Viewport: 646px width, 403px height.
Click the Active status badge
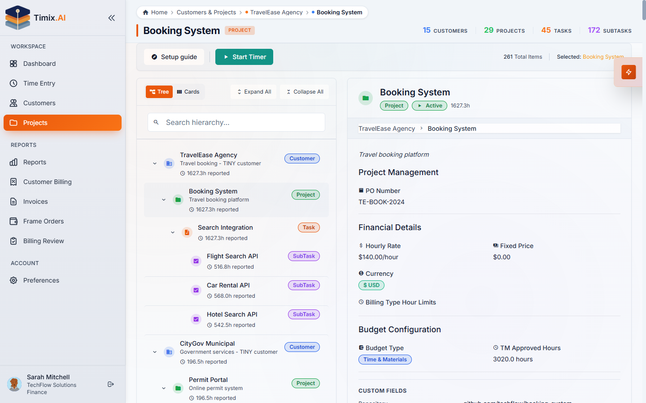(x=430, y=106)
